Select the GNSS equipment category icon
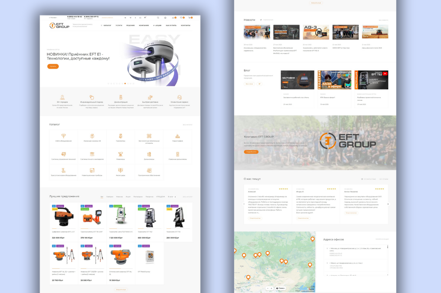 click(x=63, y=136)
